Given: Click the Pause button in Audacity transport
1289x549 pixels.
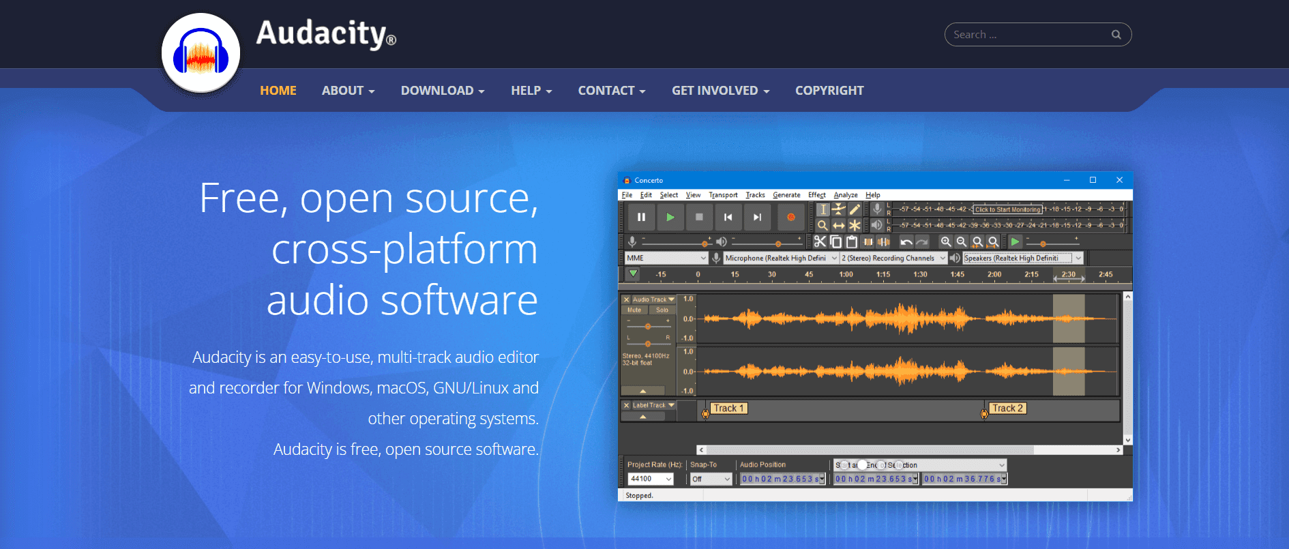Looking at the screenshot, I should (641, 217).
